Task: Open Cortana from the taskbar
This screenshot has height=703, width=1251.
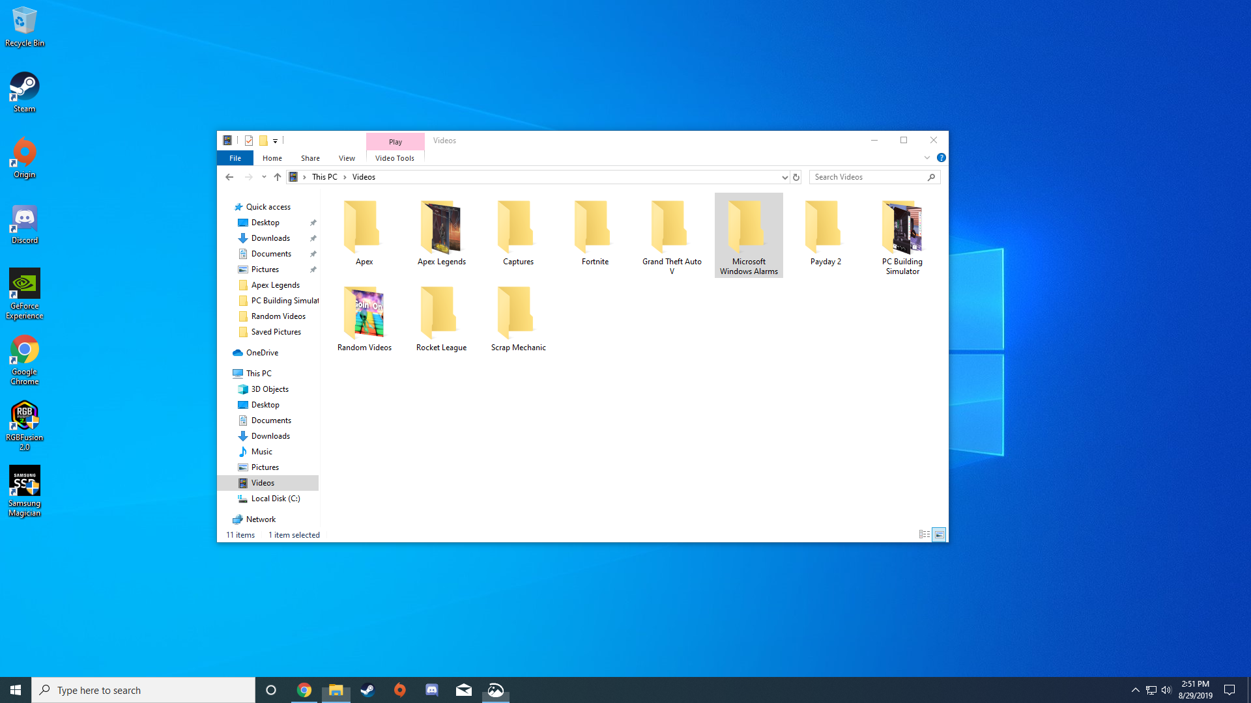Action: 271,690
